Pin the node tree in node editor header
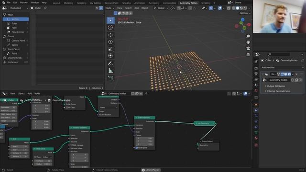 coord(146,94)
